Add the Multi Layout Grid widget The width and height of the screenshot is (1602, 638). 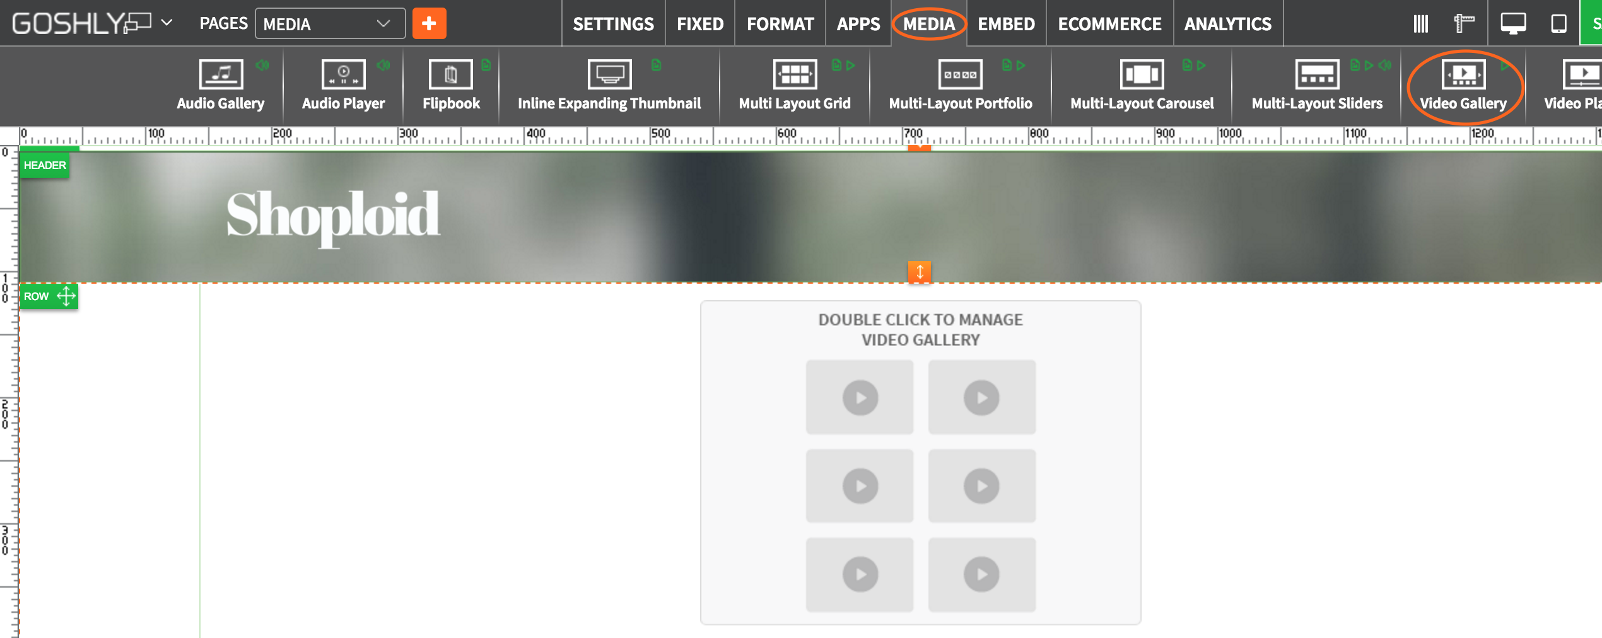tap(795, 86)
